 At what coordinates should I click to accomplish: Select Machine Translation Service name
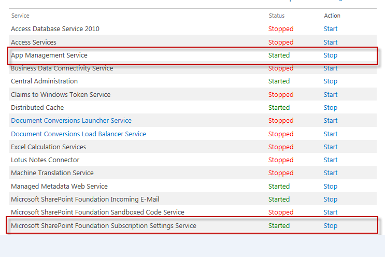(52, 173)
